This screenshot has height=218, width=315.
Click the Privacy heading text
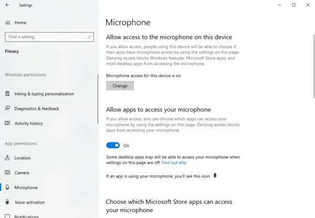tap(12, 51)
